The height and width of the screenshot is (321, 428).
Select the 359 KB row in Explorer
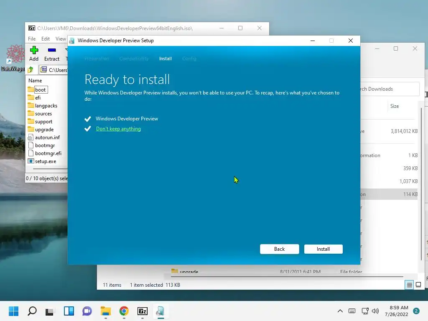coord(389,168)
